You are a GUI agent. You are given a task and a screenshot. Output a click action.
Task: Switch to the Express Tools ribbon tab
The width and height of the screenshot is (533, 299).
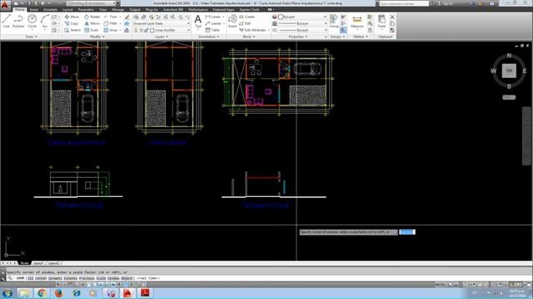250,9
